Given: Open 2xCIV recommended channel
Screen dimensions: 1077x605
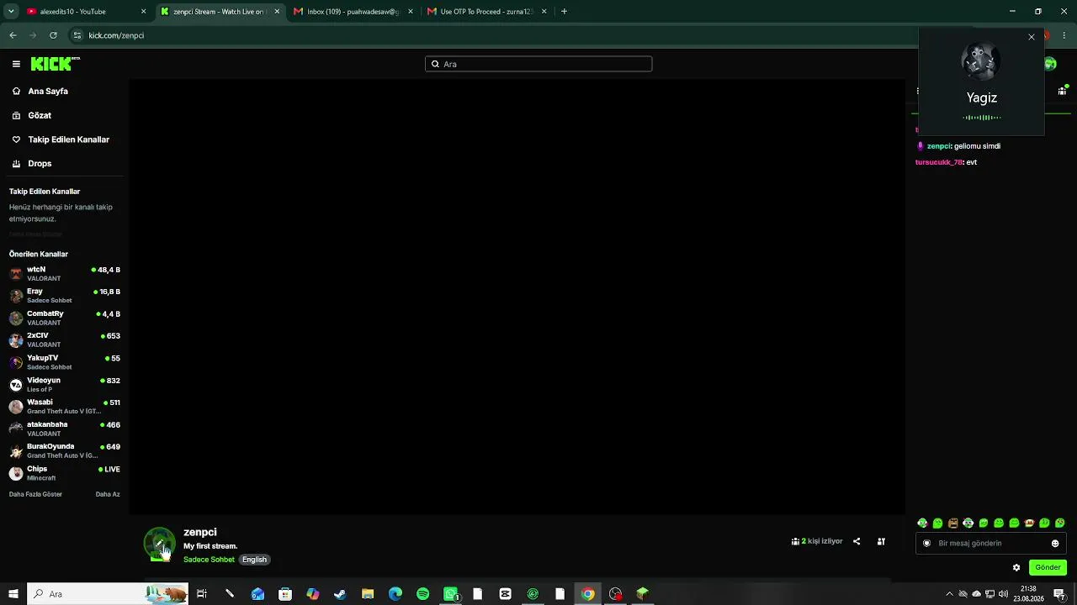Looking at the screenshot, I should coord(65,340).
